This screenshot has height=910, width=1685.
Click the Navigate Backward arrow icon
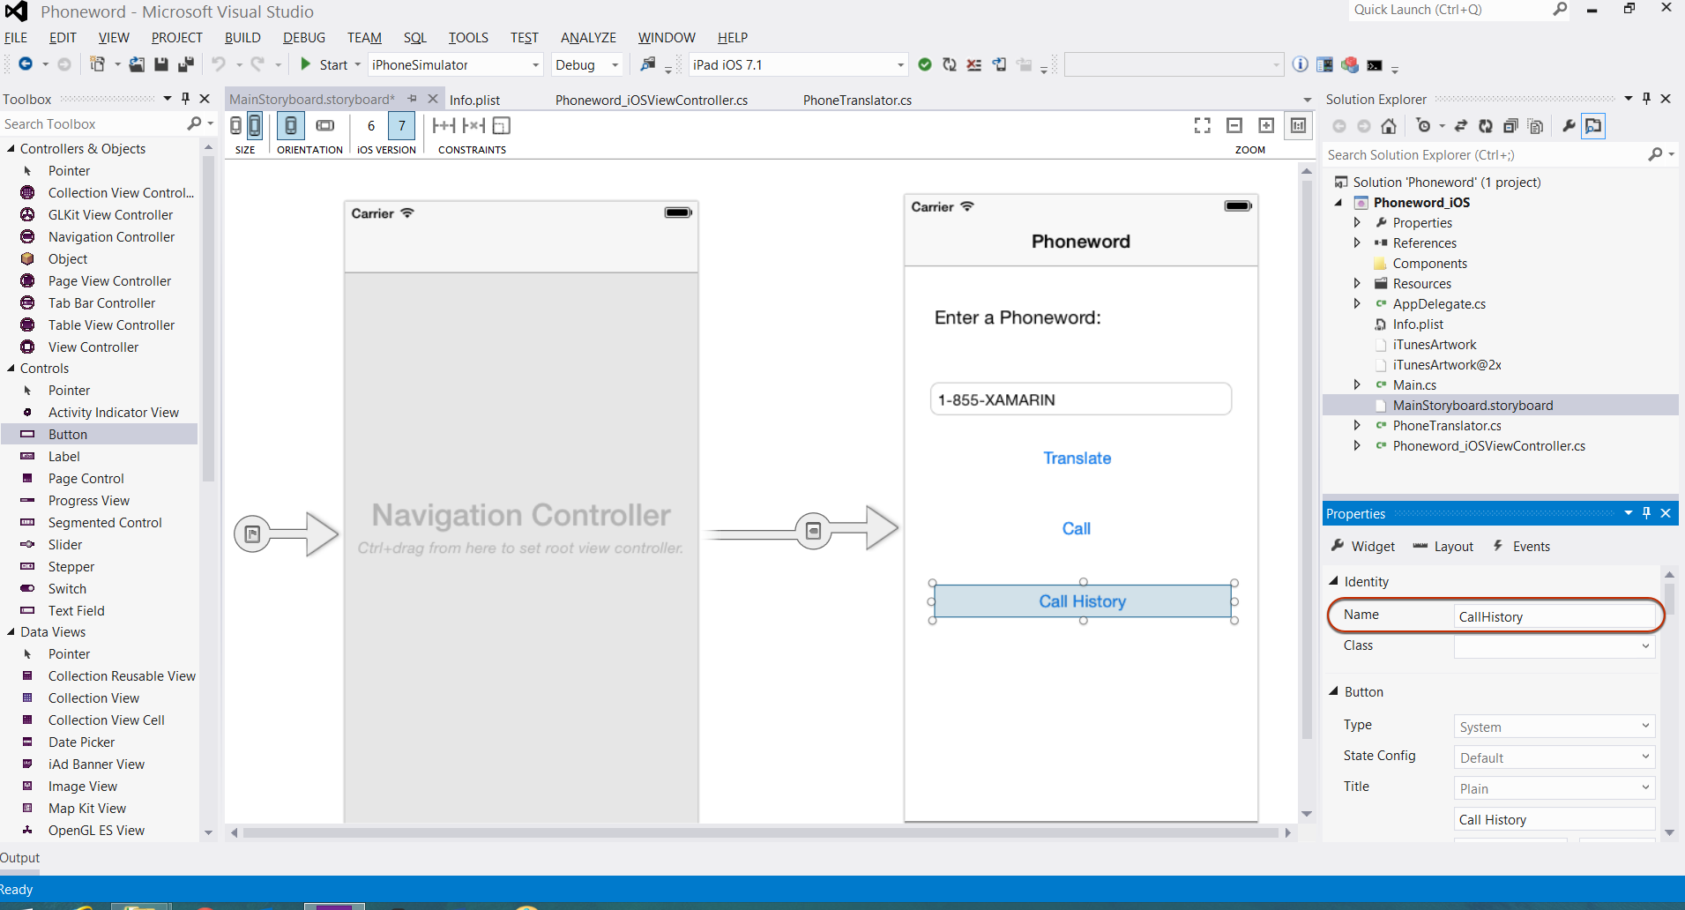26,64
